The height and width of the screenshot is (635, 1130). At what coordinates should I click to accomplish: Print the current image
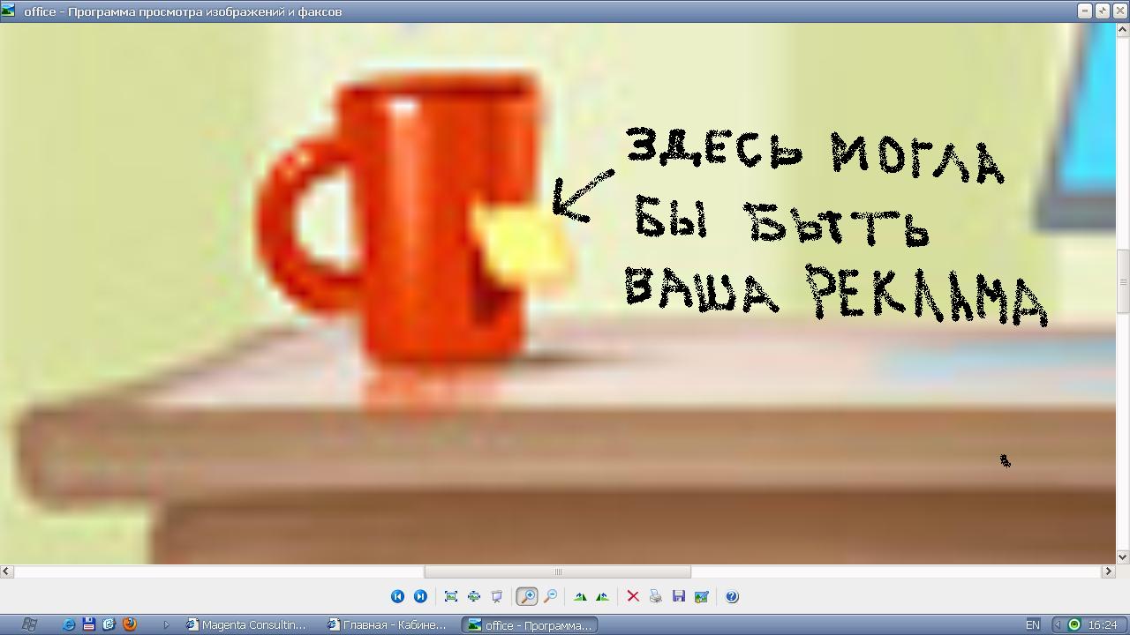(655, 597)
